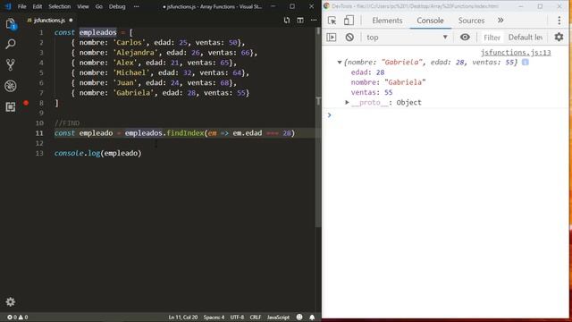Click the object info badge beside Gabriela
The image size is (572, 322).
point(525,63)
